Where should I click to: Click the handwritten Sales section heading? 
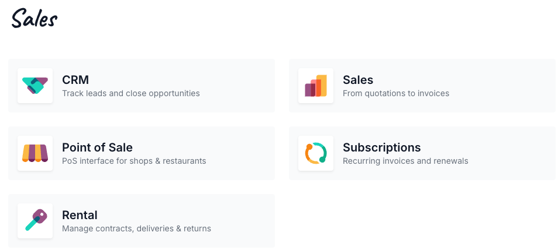tap(34, 19)
